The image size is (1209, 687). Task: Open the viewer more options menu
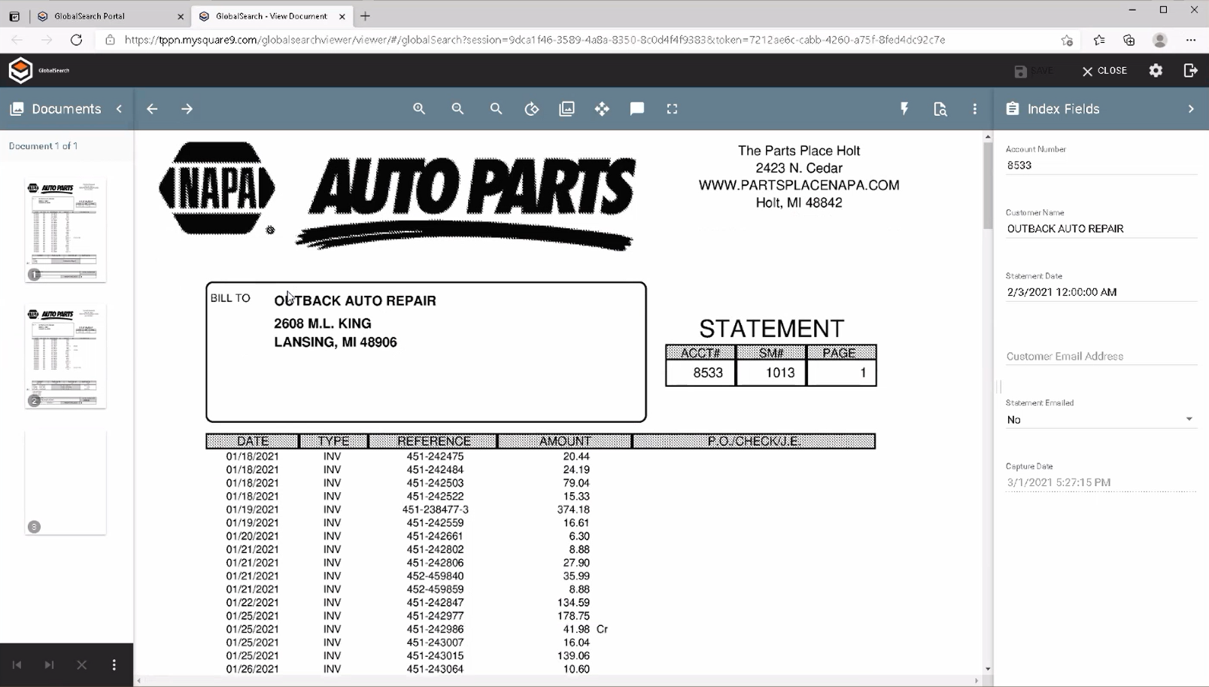[975, 109]
